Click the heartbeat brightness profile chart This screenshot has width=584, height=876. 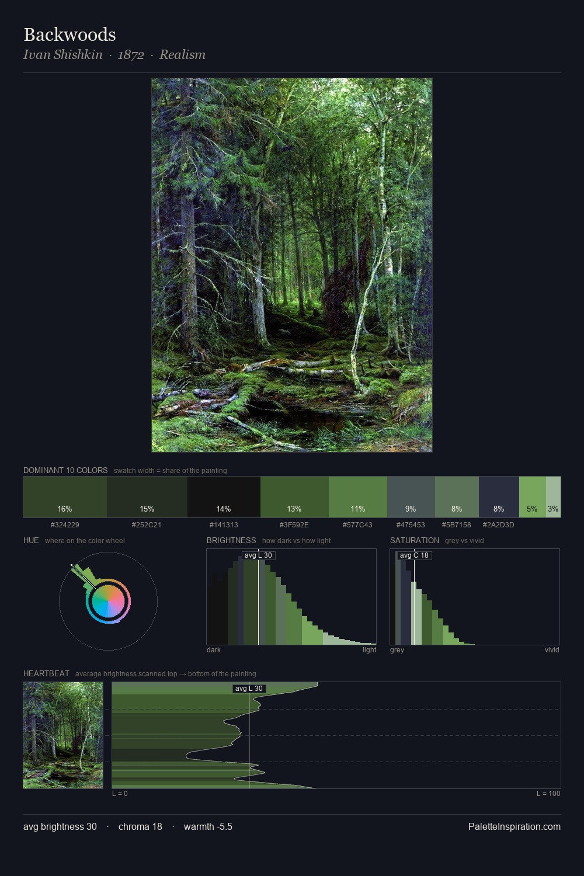point(336,735)
